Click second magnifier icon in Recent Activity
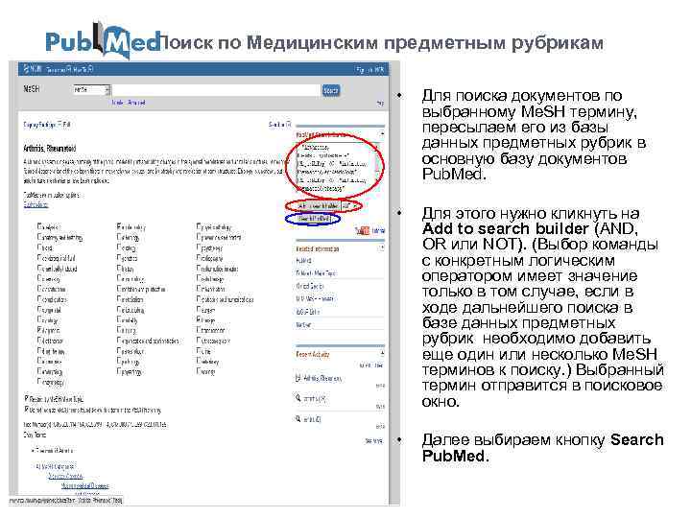 (298, 418)
